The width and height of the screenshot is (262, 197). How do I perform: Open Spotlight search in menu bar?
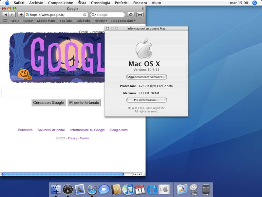[x=254, y=3]
